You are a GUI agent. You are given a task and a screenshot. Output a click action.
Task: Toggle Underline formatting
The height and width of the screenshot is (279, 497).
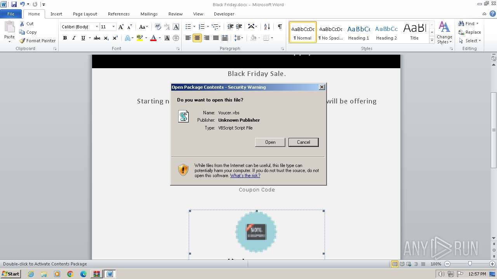[x=83, y=38]
